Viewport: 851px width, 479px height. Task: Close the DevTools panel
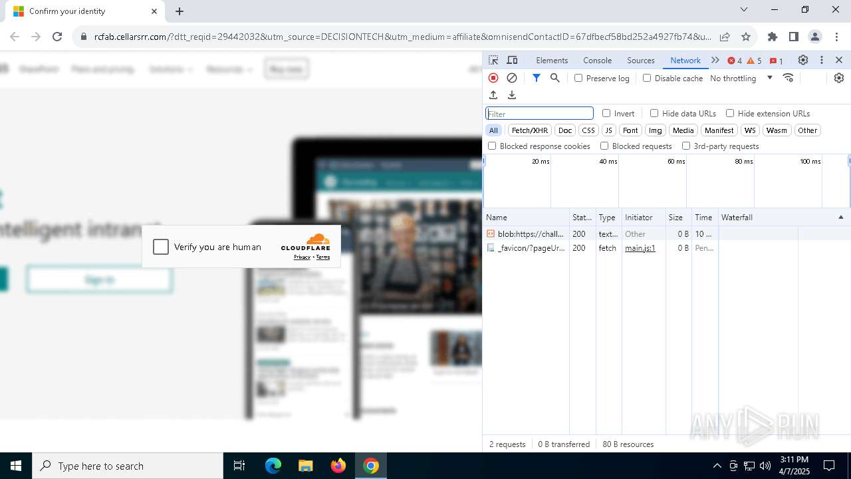click(839, 60)
